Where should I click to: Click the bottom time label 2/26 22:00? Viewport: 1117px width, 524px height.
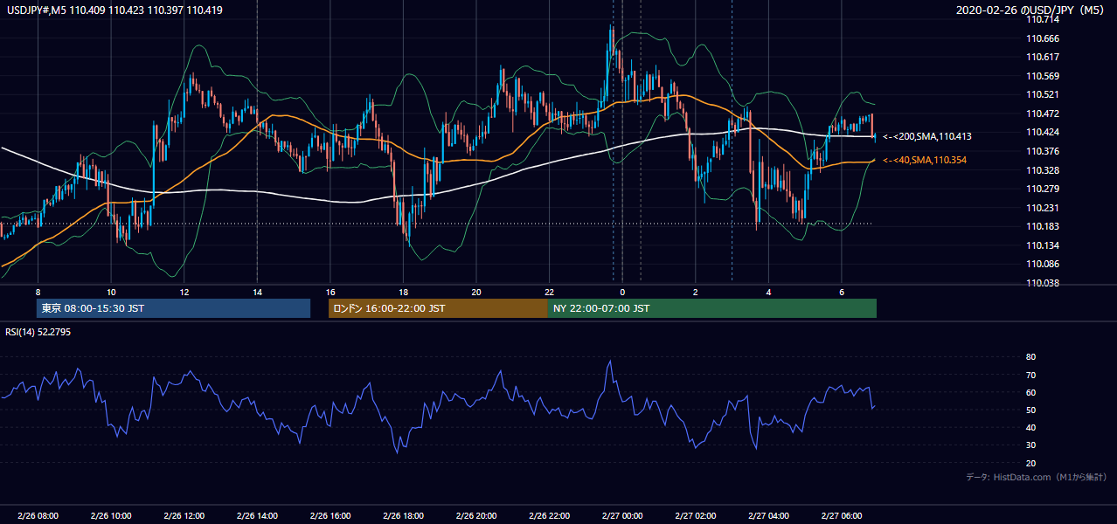coord(549,515)
